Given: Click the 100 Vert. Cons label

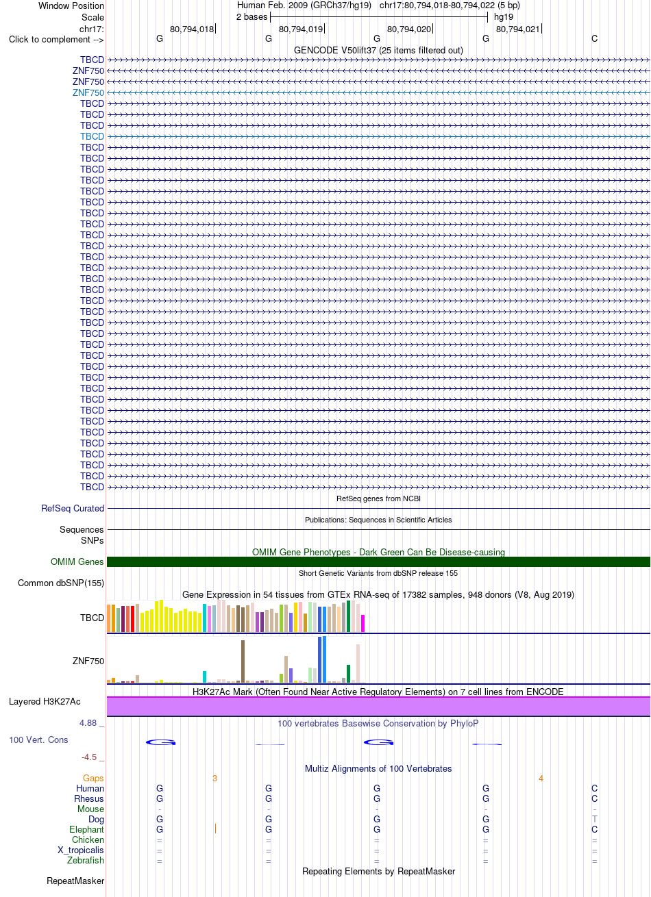Looking at the screenshot, I should [38, 740].
